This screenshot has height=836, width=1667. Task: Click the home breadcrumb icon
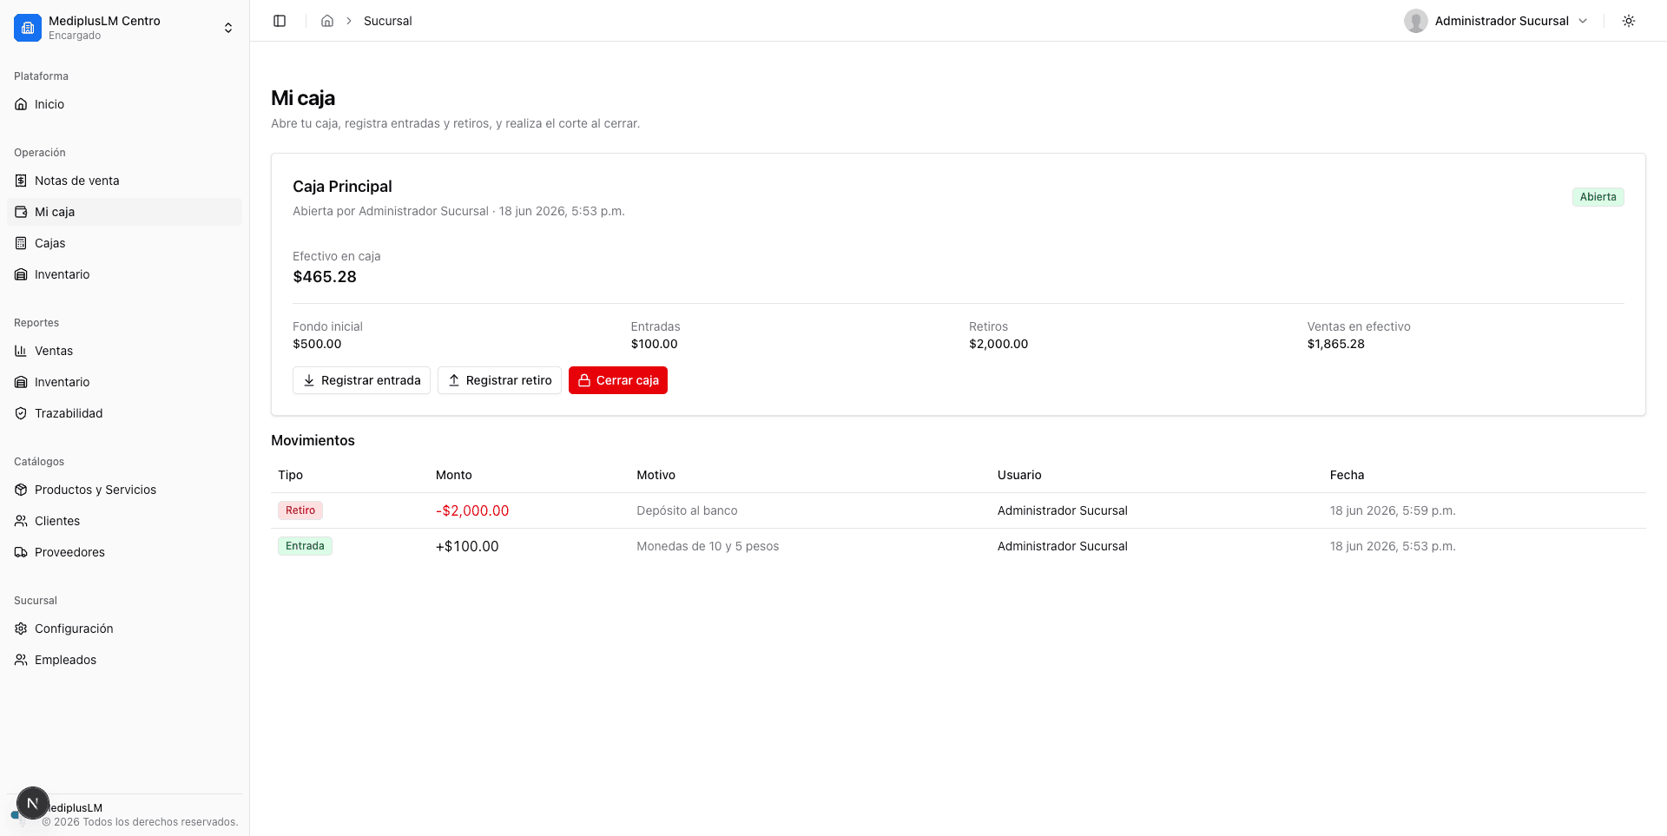pyautogui.click(x=327, y=21)
